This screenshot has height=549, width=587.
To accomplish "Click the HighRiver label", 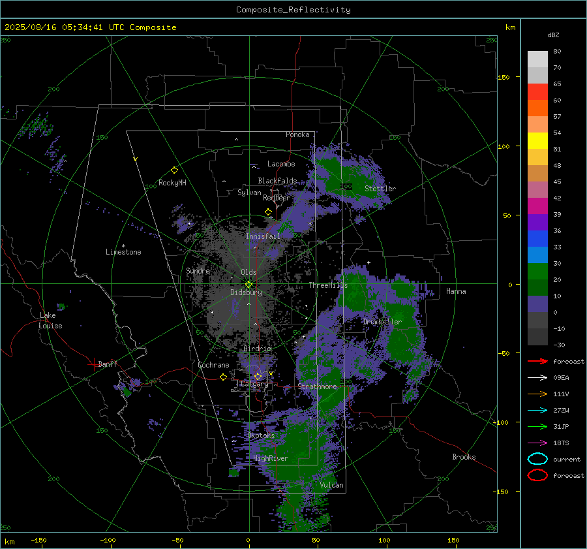I will pyautogui.click(x=271, y=458).
